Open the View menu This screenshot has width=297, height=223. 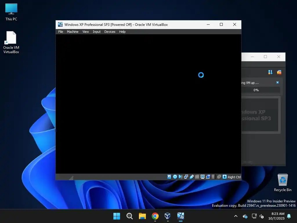pos(86,32)
